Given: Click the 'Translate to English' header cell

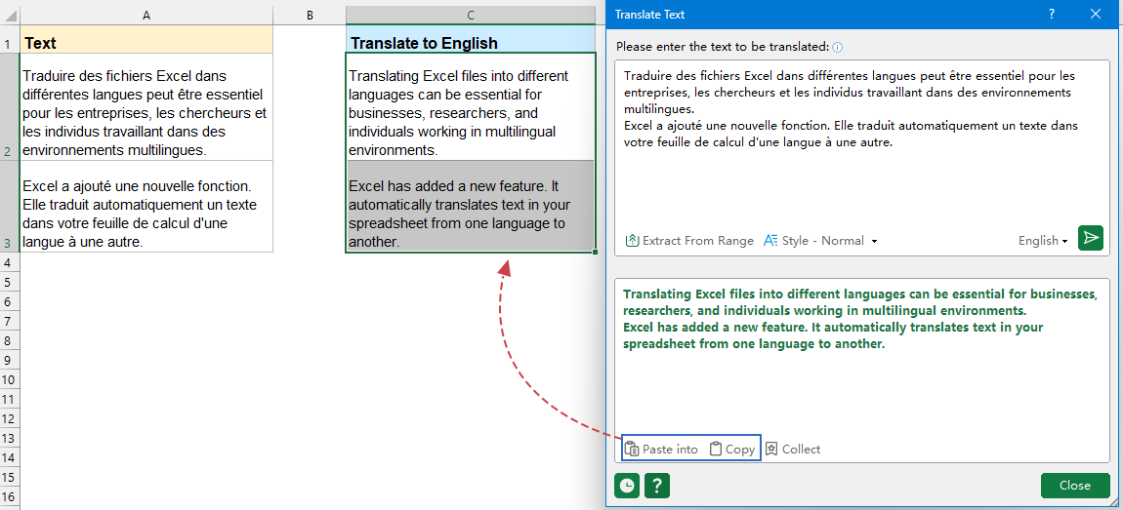Looking at the screenshot, I should pos(470,39).
